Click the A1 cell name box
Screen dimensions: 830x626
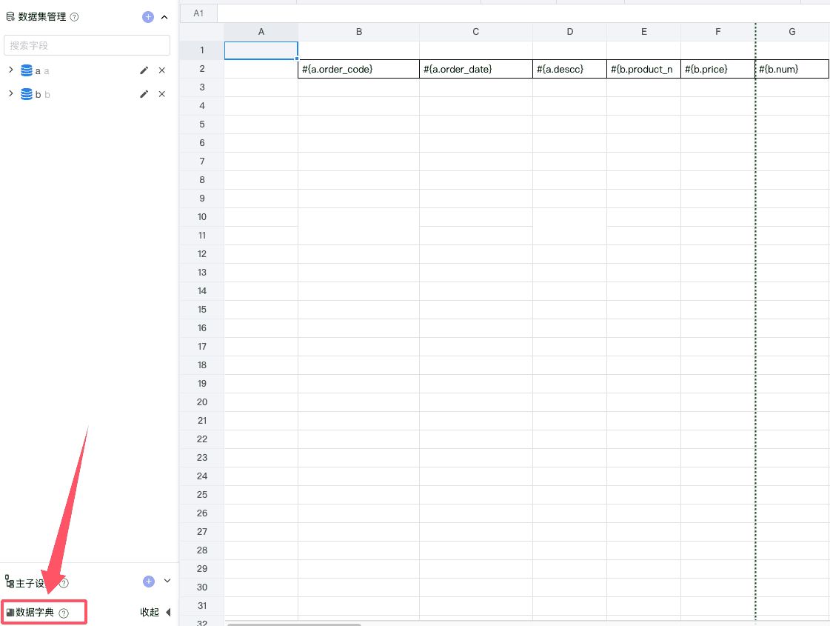(198, 13)
